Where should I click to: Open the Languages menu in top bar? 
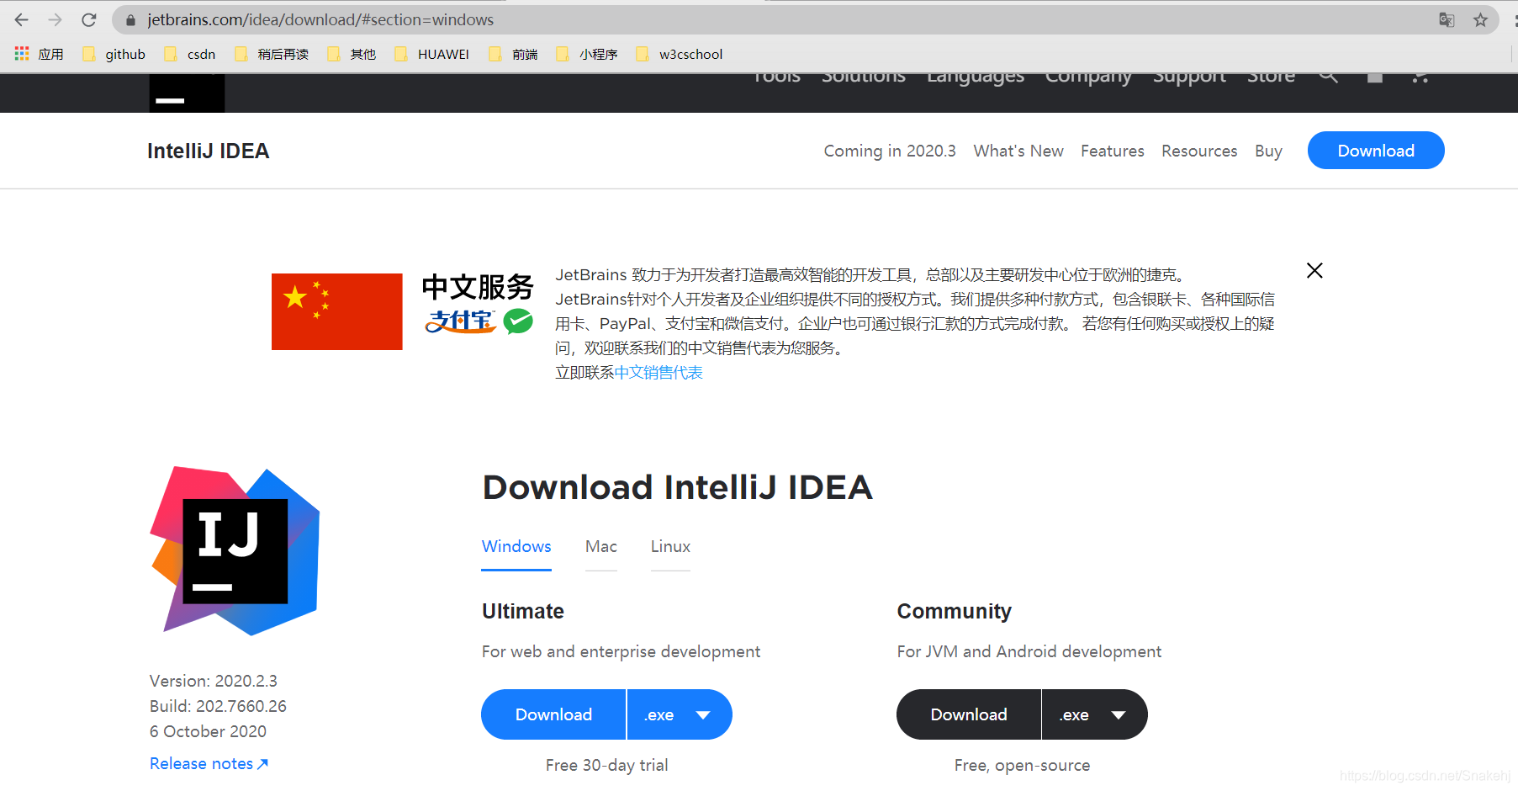pos(976,77)
